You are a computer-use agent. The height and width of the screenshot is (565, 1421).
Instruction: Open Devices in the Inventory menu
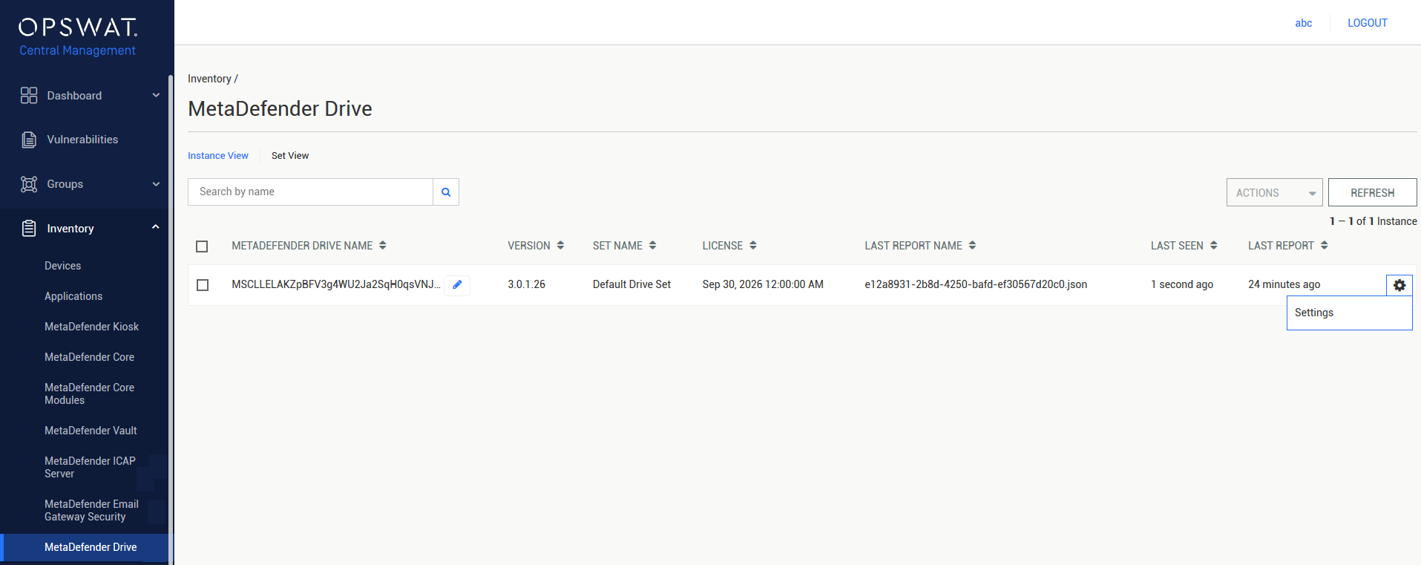point(63,266)
